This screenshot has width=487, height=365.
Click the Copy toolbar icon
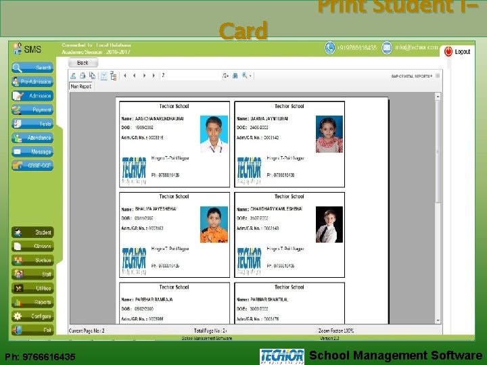click(92, 76)
